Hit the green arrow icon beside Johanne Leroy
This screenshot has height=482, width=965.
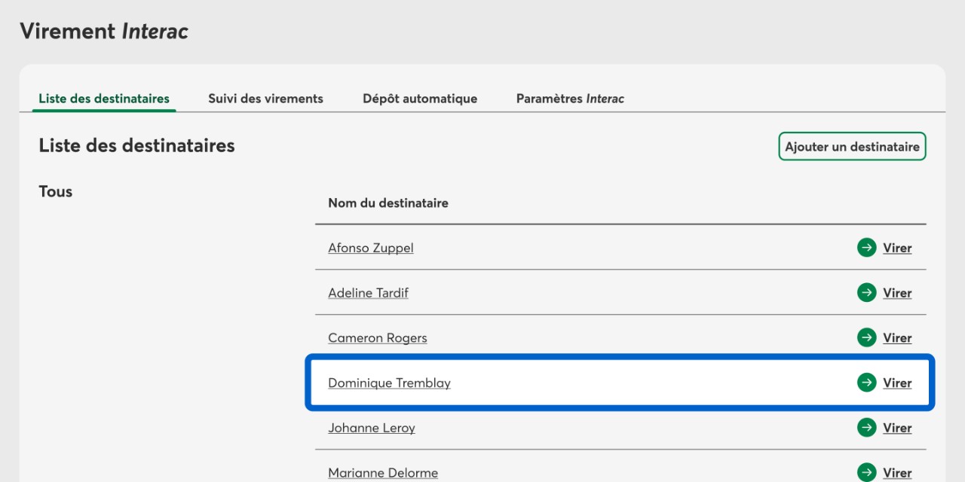tap(866, 428)
